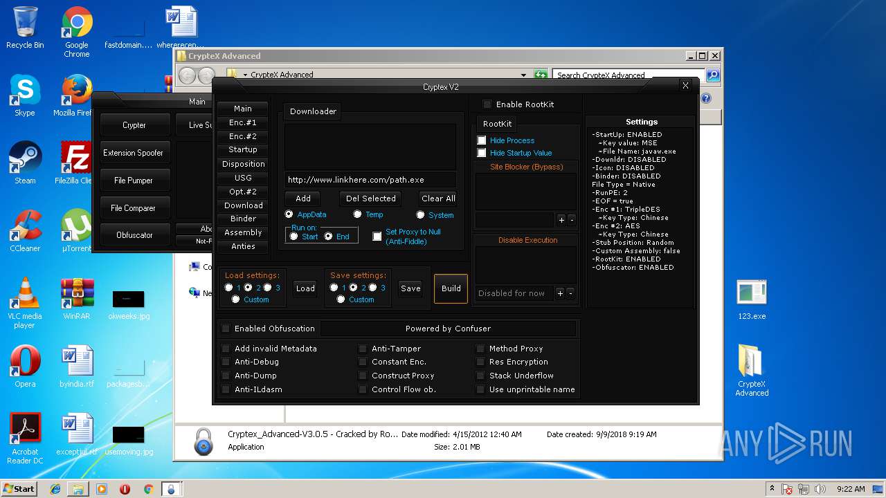Image resolution: width=886 pixels, height=498 pixels.
Task: Click the media player taskbar icon
Action: point(102,489)
